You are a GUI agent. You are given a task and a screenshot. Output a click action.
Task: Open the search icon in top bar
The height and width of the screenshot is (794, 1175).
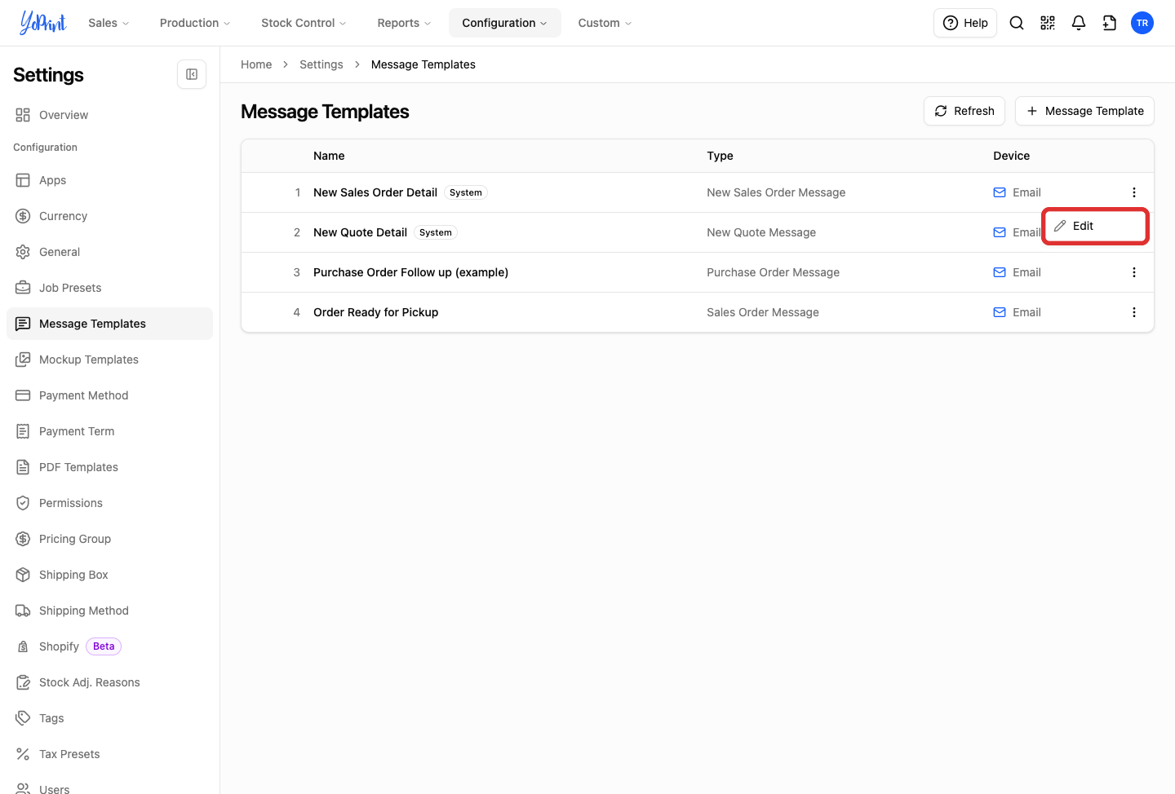coord(1017,23)
